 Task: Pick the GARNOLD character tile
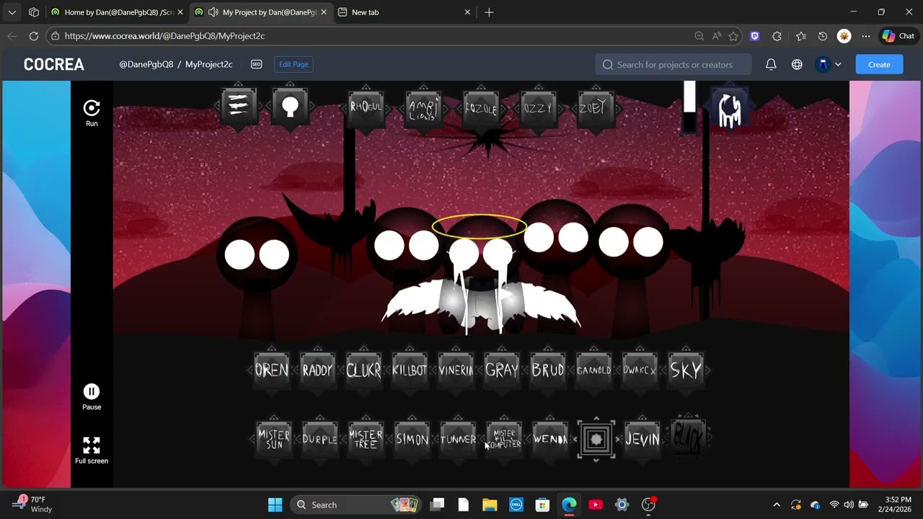click(595, 370)
